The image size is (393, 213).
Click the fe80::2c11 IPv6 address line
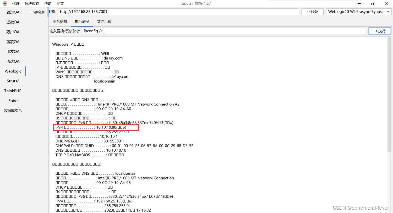coord(114,196)
